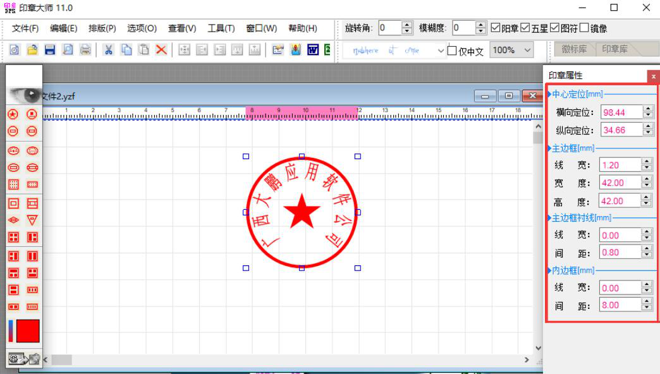
Task: Click the 主边框衬线 间距 field 0.80
Action: 620,253
